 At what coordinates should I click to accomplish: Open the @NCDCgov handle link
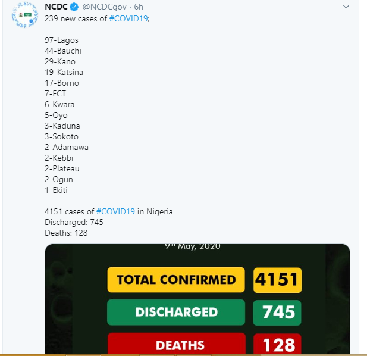coord(104,7)
